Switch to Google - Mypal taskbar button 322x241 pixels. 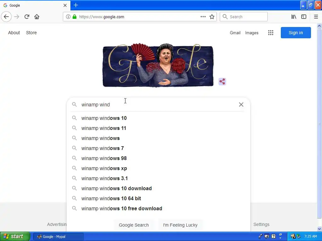coord(58,237)
